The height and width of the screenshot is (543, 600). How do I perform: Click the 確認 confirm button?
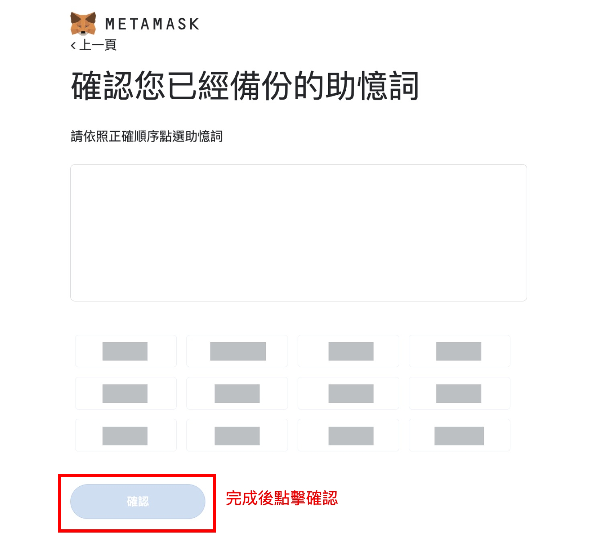tap(138, 501)
